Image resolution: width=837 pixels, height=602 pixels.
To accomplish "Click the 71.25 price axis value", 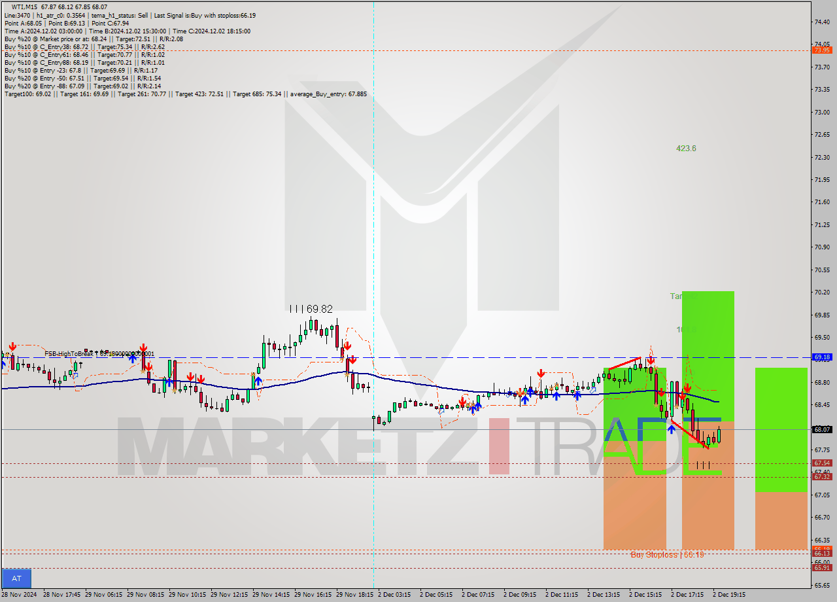I will point(822,224).
